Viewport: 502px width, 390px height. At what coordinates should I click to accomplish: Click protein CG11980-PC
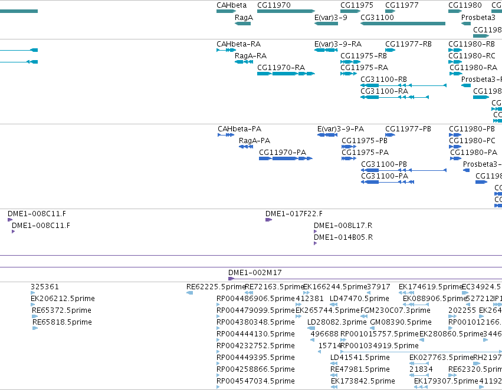pos(455,147)
